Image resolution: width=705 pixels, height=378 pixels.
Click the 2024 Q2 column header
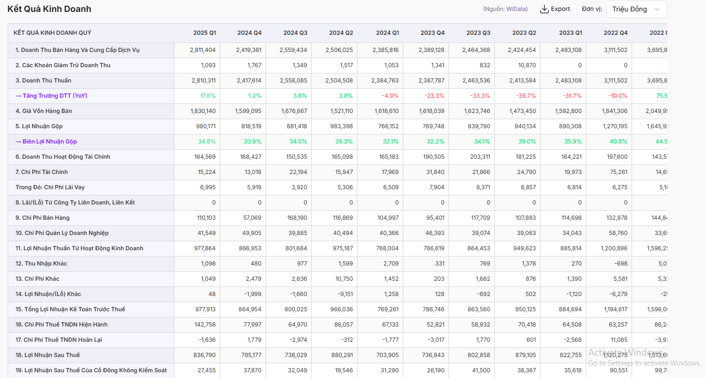tap(341, 33)
